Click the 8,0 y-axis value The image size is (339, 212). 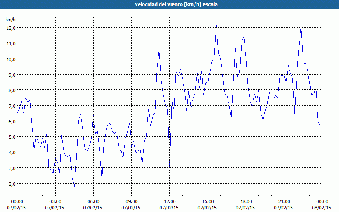point(12,90)
